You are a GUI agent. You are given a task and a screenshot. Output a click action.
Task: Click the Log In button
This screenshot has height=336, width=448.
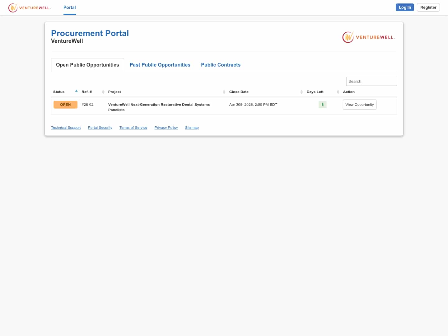405,7
